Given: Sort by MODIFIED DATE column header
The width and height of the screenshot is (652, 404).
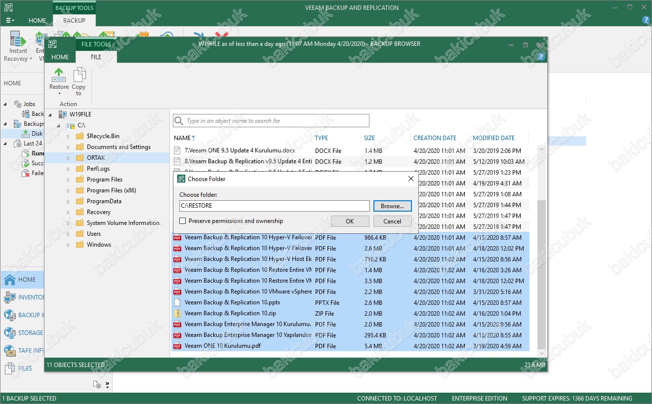Looking at the screenshot, I should click(x=493, y=138).
